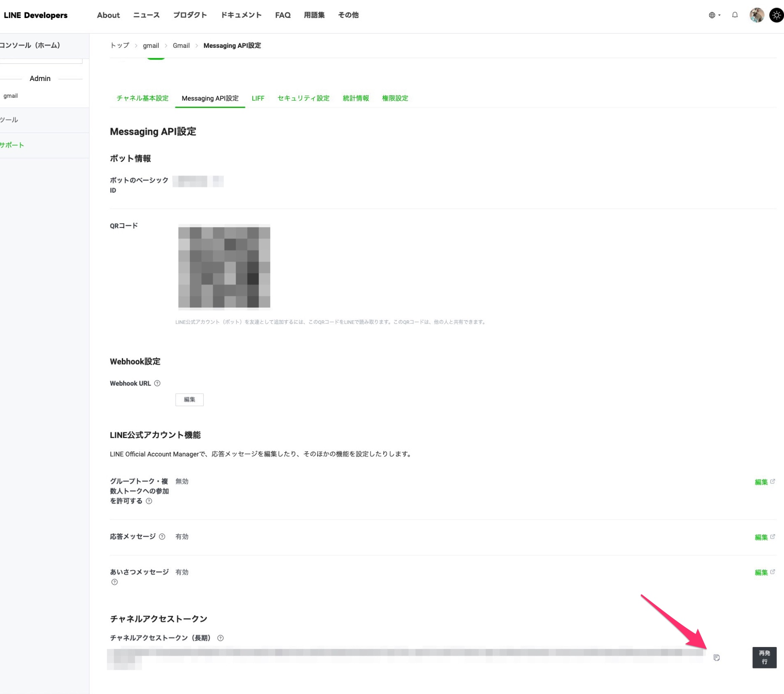Click help icon under あいさつメッセージ
The height and width of the screenshot is (694, 784).
(x=114, y=582)
